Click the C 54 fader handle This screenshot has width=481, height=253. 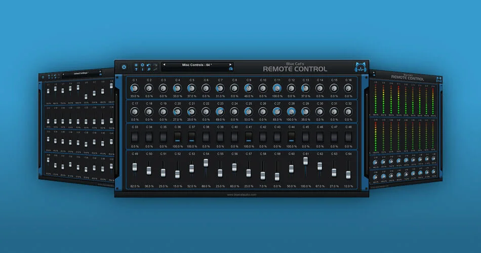pos(206,163)
